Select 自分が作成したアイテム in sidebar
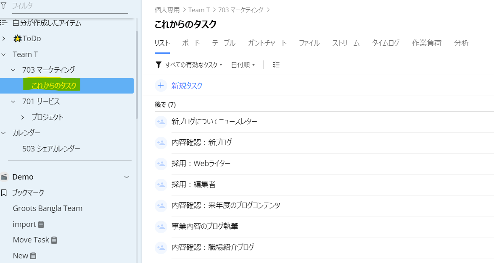 pos(47,23)
